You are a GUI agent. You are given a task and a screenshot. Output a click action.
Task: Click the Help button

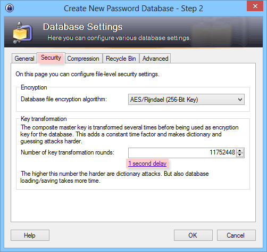[x=30, y=235]
